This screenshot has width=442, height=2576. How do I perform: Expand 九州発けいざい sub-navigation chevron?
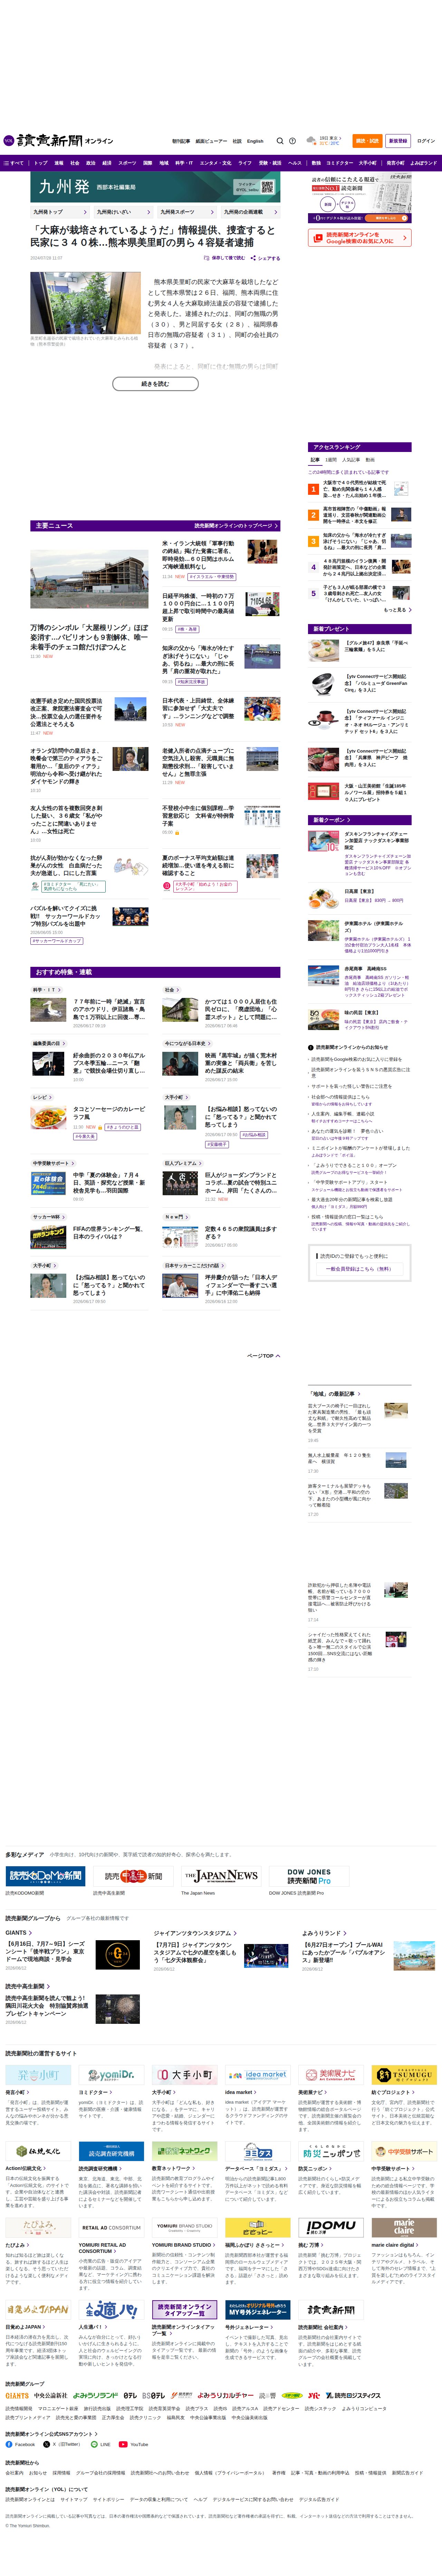[x=149, y=212]
